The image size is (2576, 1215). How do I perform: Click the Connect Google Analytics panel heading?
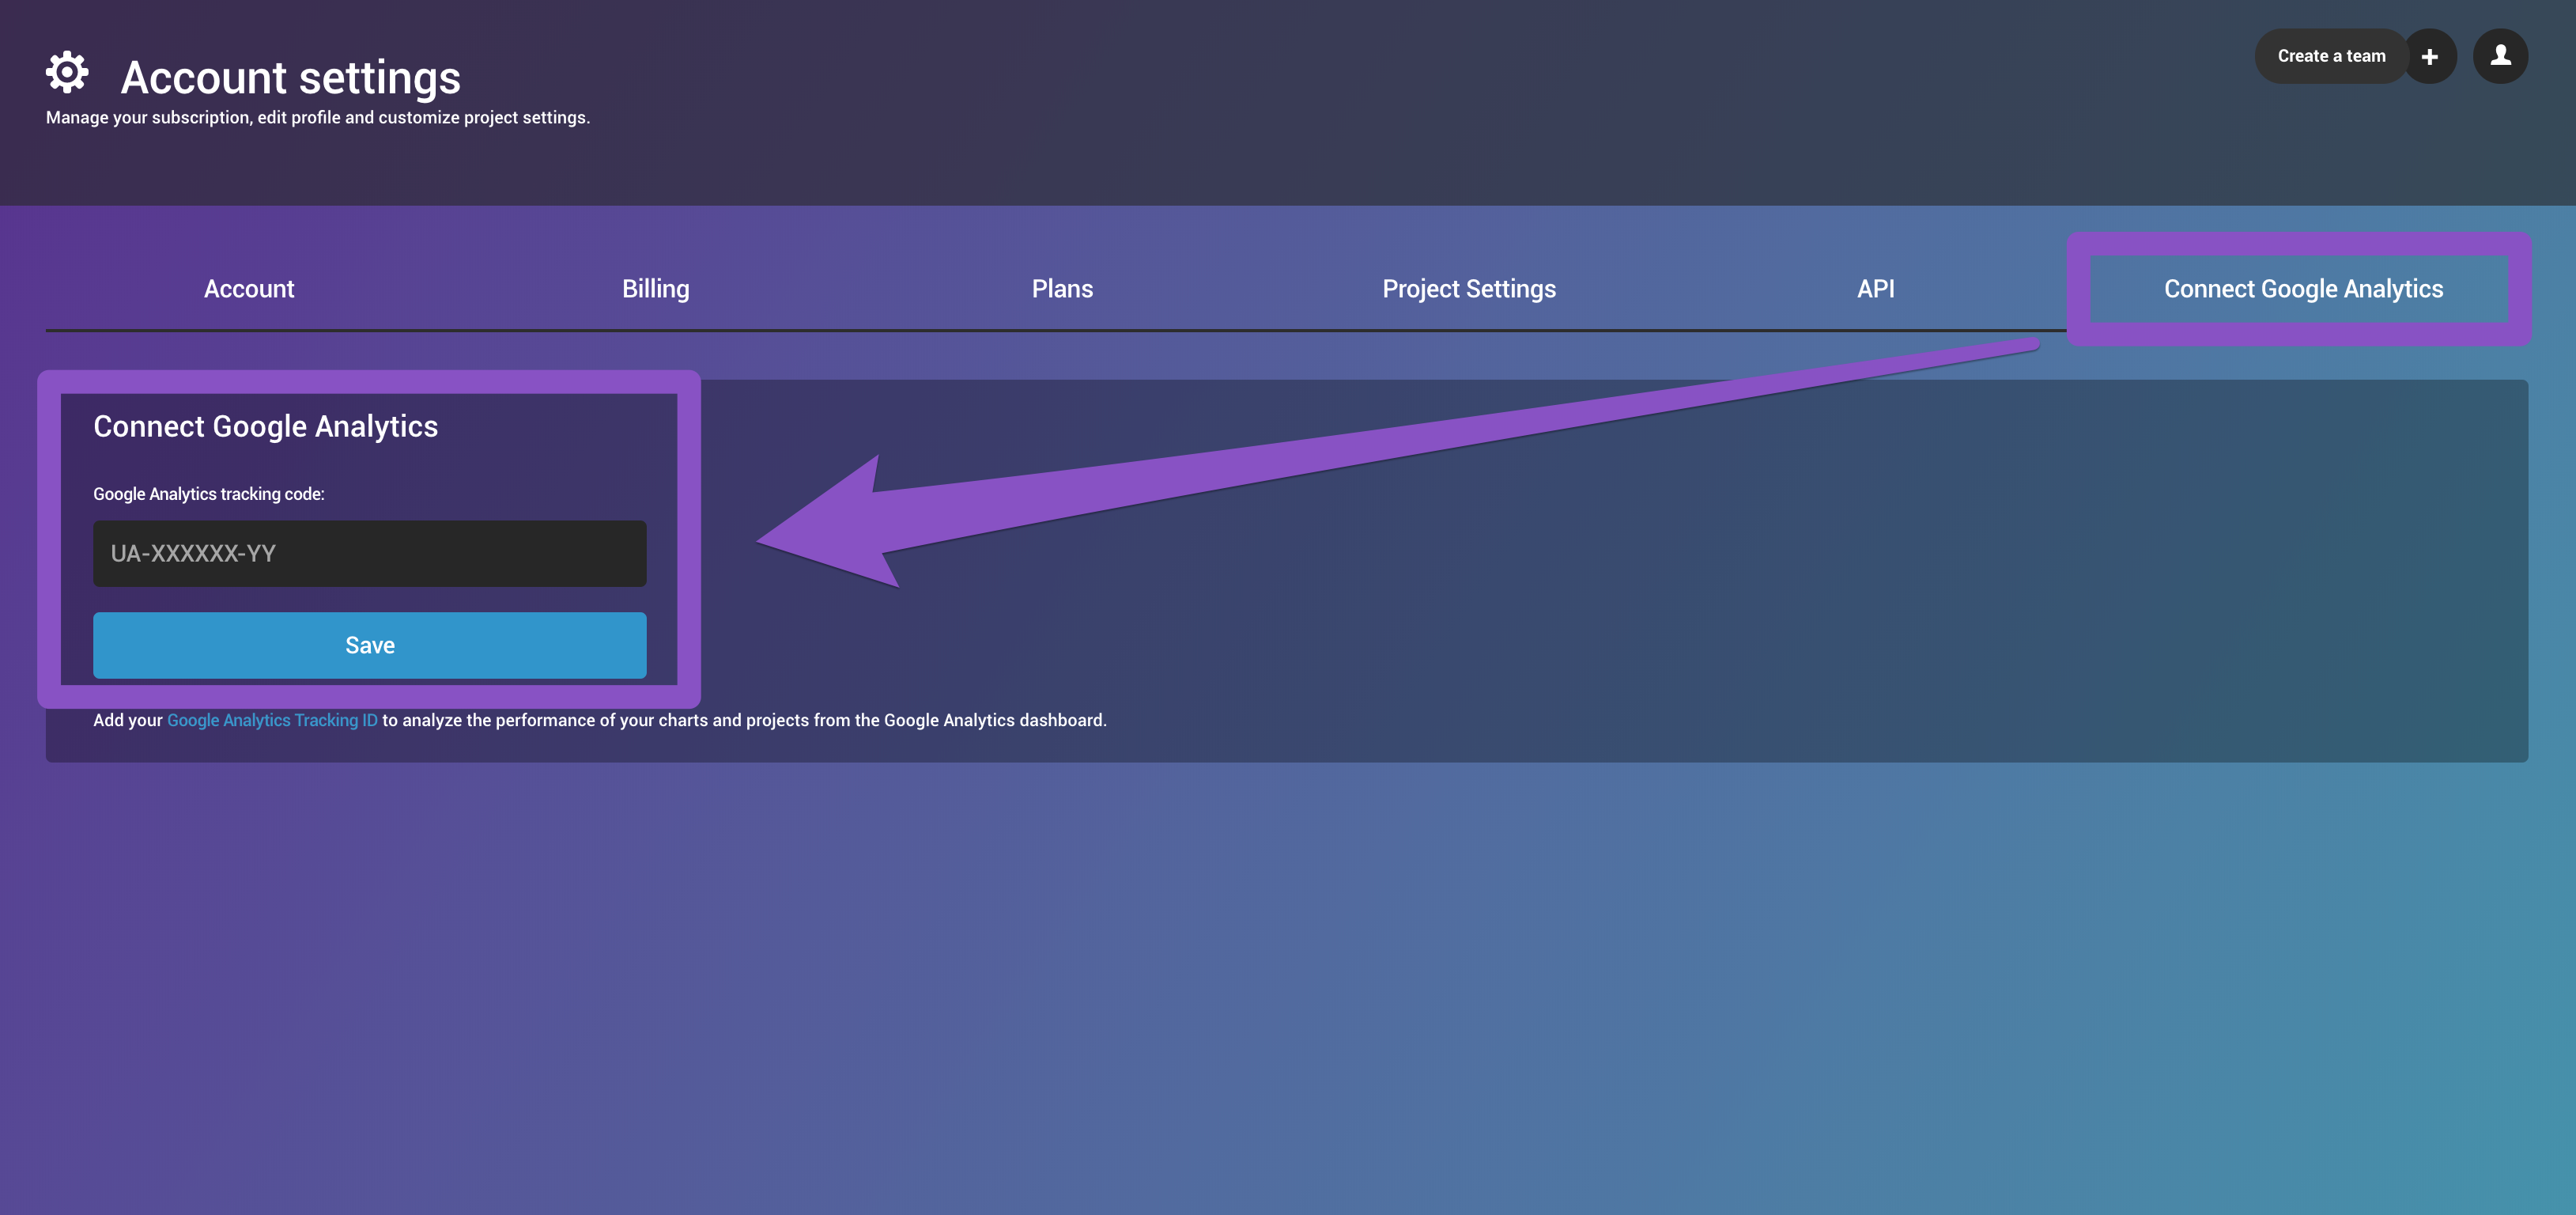click(265, 426)
